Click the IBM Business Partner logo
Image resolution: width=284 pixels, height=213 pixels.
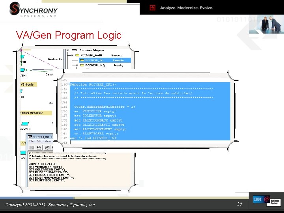pyautogui.click(x=267, y=201)
